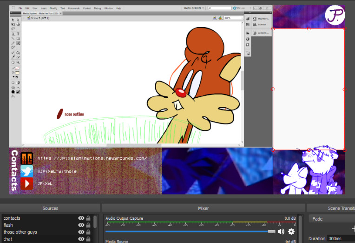Screen dimensions: 355x243
Task: Pick the Lasso tool
Action: click(x=13, y=28)
